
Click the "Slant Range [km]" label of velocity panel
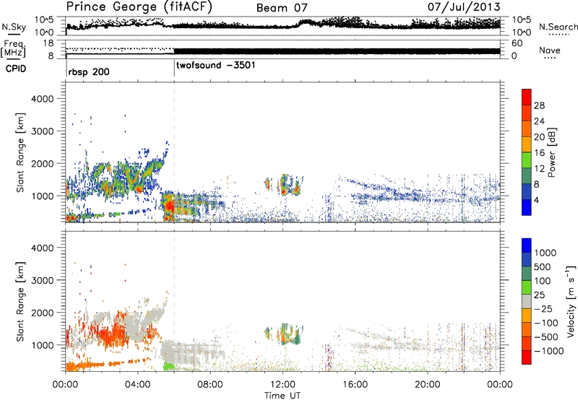tap(20, 302)
